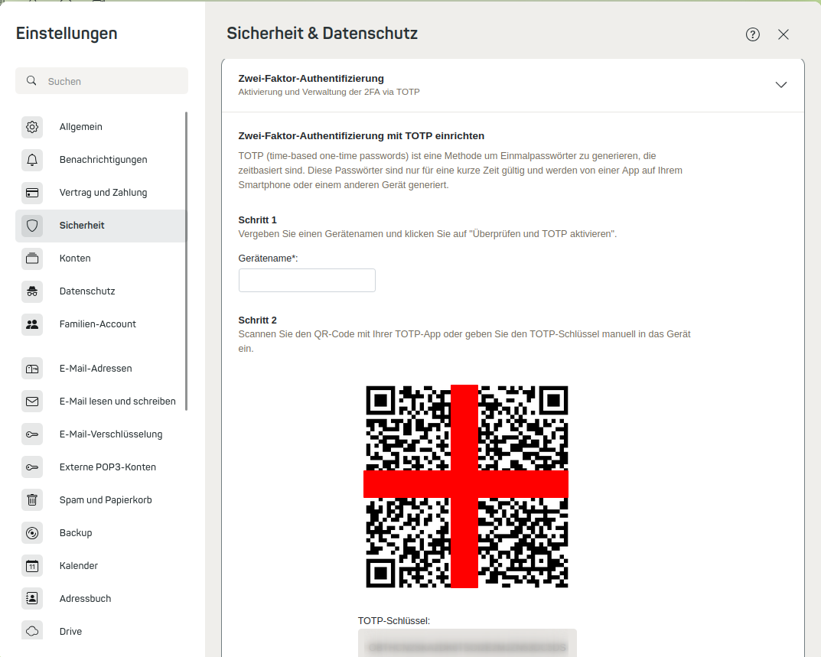821x657 pixels.
Task: Open E-Mail-Adressen settings
Action: coord(101,369)
